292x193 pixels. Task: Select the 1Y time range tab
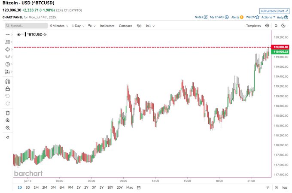[79, 187]
